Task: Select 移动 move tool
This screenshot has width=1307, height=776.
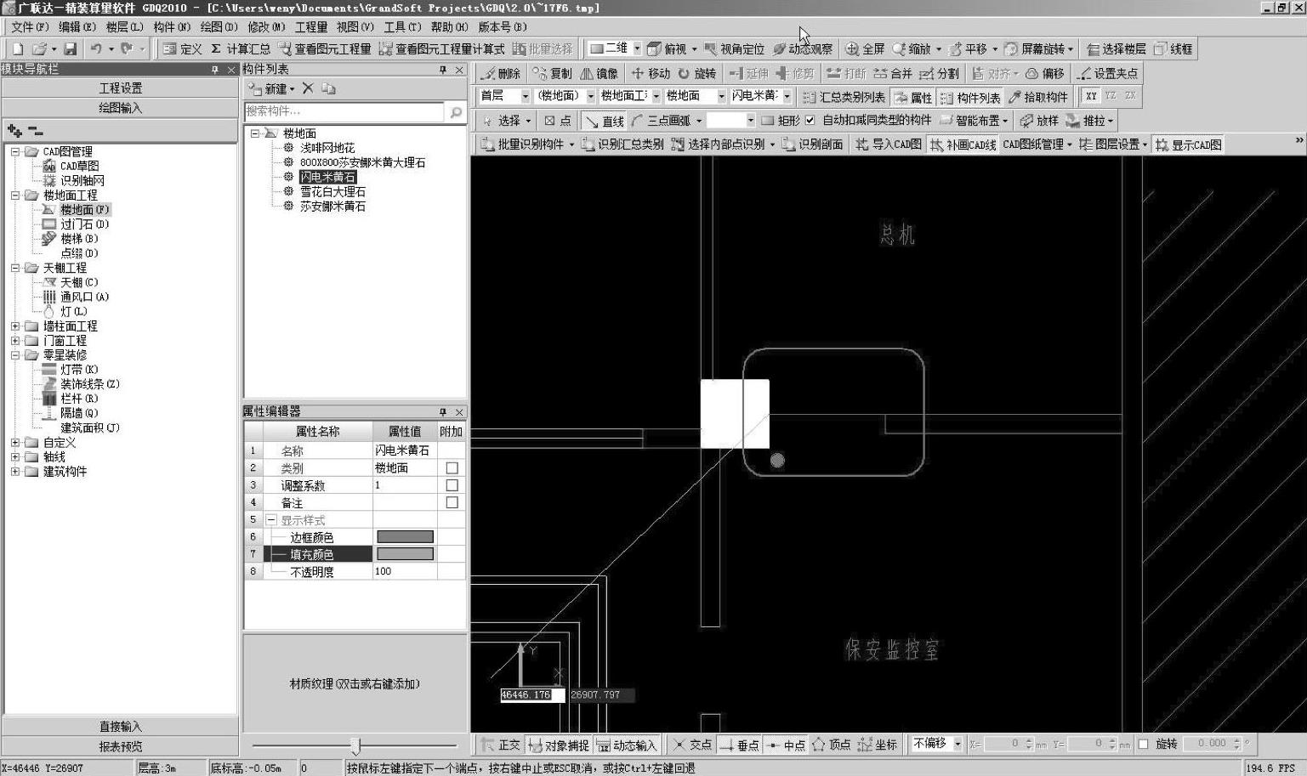Action: 651,74
